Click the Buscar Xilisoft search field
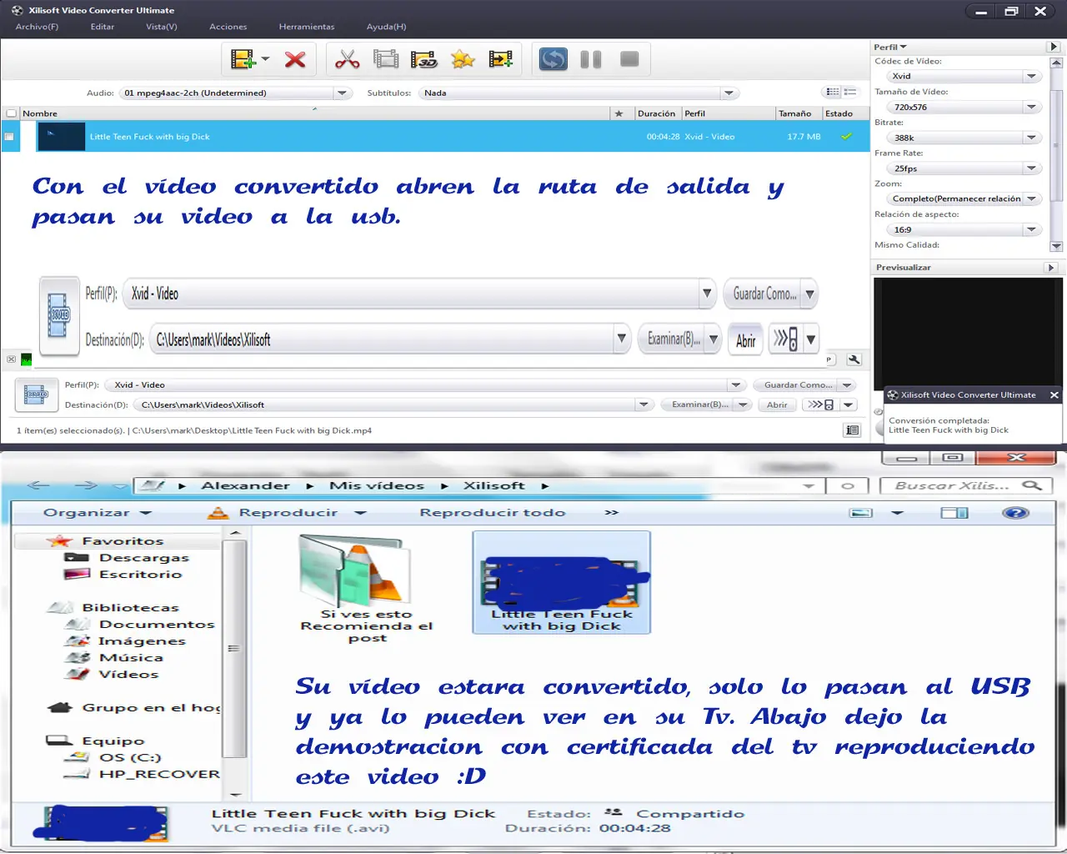 (x=967, y=485)
